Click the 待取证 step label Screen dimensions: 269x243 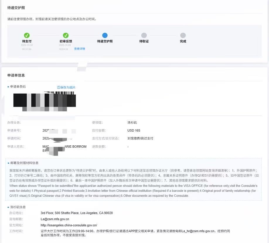pyautogui.click(x=144, y=42)
